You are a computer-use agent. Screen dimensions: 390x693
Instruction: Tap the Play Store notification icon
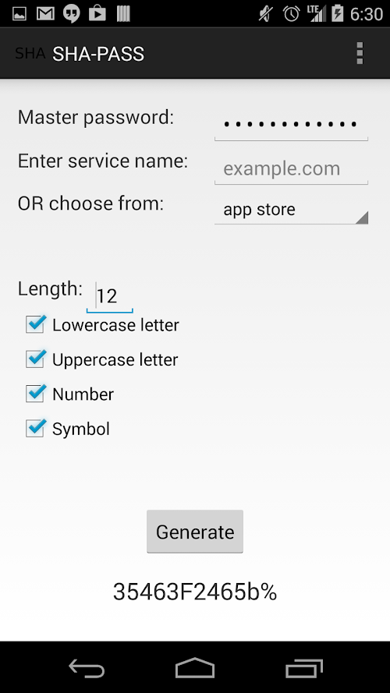coord(97,14)
